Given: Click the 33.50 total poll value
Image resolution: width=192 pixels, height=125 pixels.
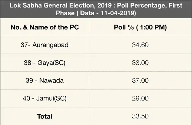Looking at the screenshot, I should [140, 116].
